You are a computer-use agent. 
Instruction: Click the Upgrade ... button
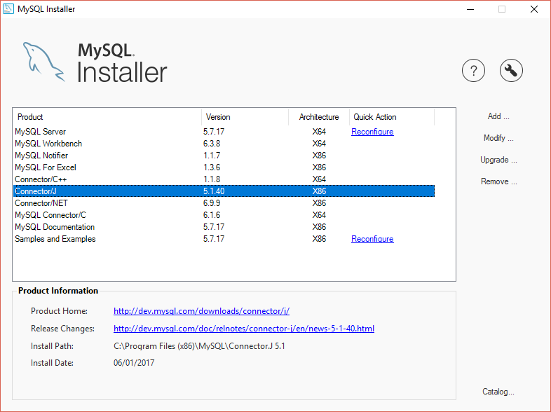[498, 160]
